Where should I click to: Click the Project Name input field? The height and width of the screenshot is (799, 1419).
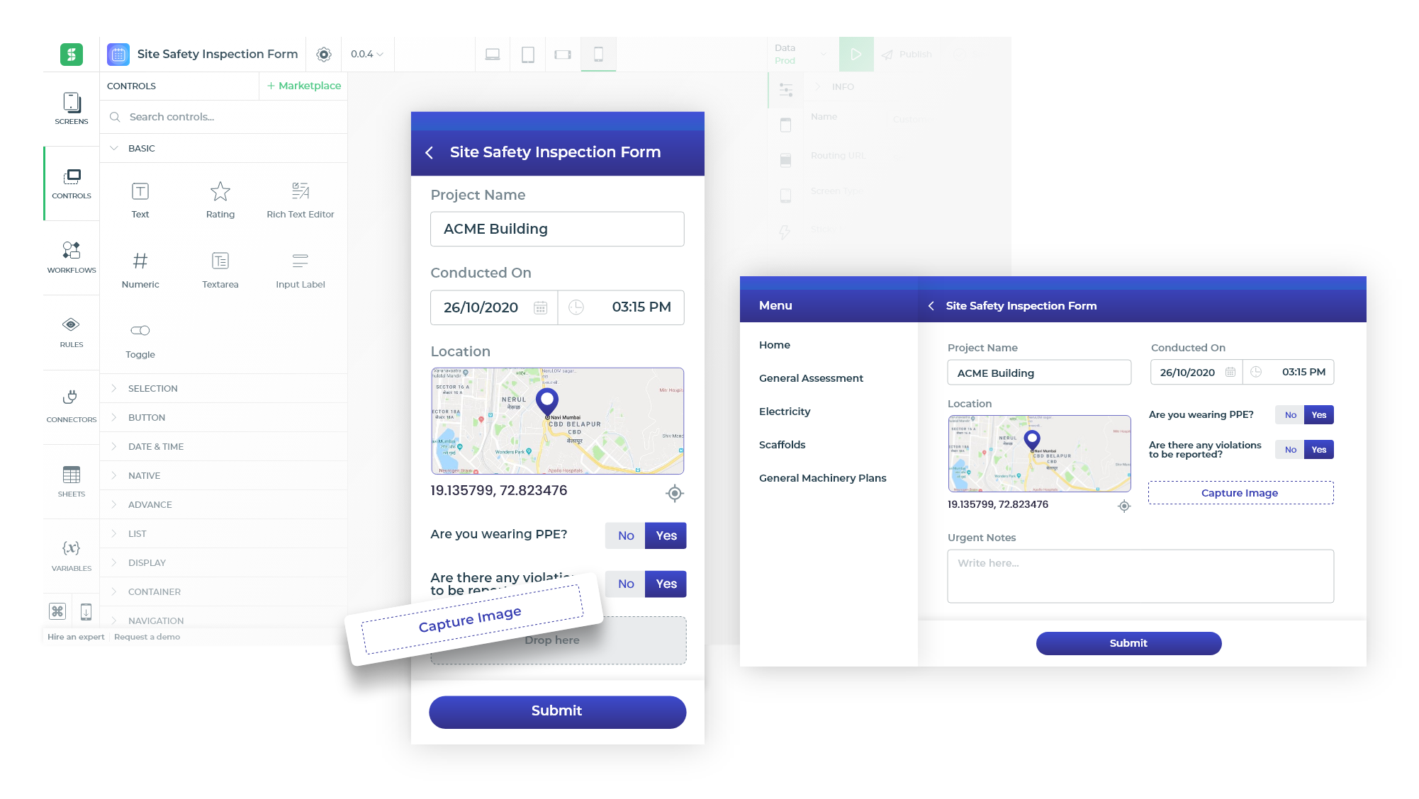pos(556,228)
